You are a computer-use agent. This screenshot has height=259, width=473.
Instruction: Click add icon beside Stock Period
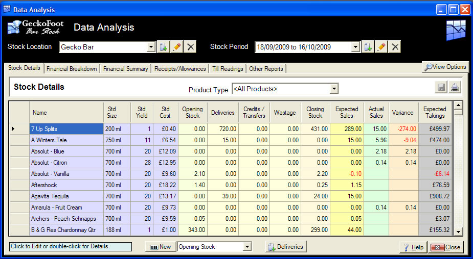coord(368,47)
